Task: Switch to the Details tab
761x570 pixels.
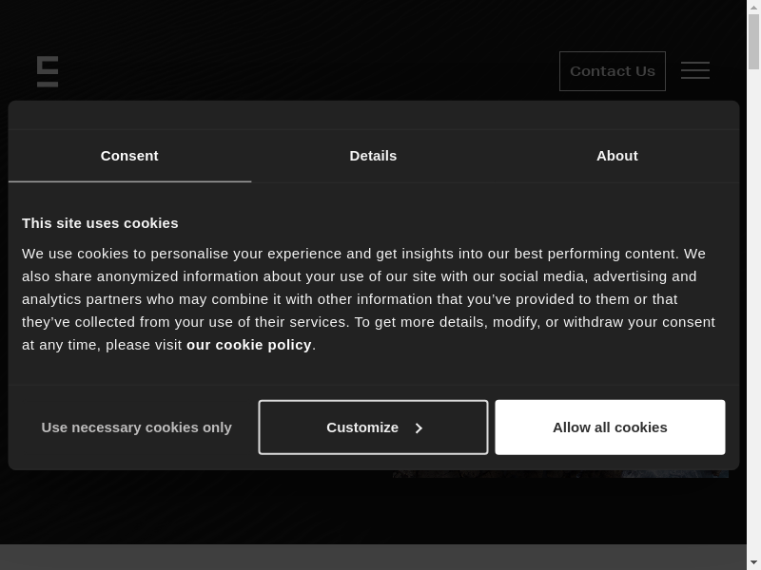Action: tap(373, 156)
